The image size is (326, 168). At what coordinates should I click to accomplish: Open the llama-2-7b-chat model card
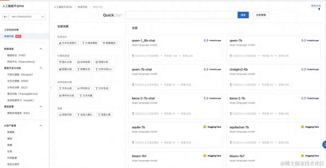pos(176,106)
